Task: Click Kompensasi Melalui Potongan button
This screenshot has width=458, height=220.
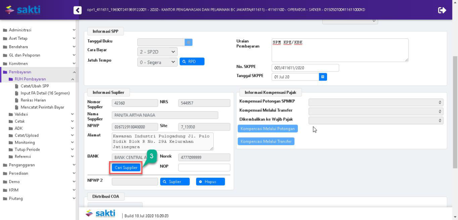Action: [268, 129]
